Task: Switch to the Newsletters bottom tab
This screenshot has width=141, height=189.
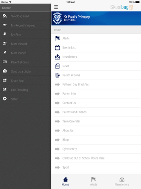Action: (x=122, y=182)
